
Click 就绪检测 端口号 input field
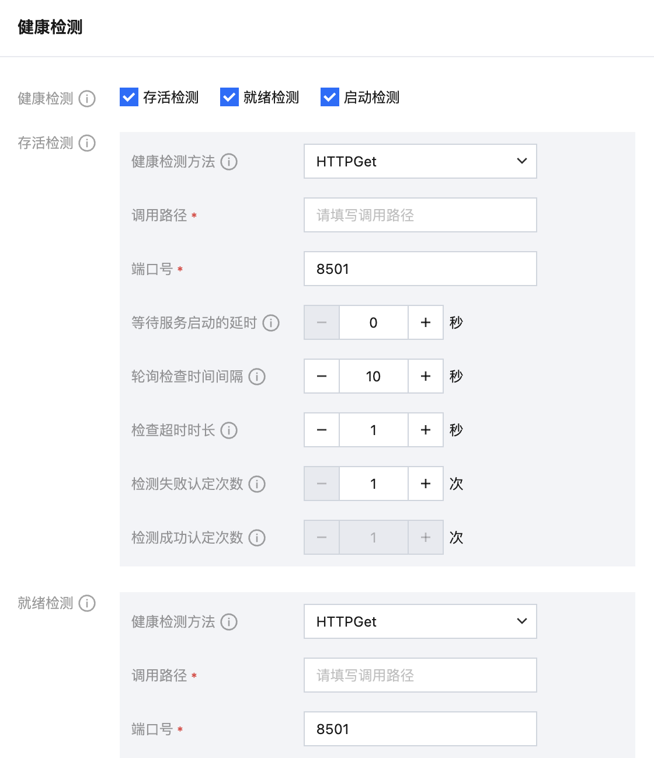[x=420, y=729]
